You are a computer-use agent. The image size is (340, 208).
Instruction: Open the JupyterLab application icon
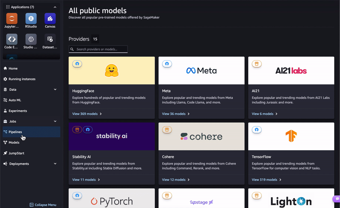pyautogui.click(x=12, y=19)
